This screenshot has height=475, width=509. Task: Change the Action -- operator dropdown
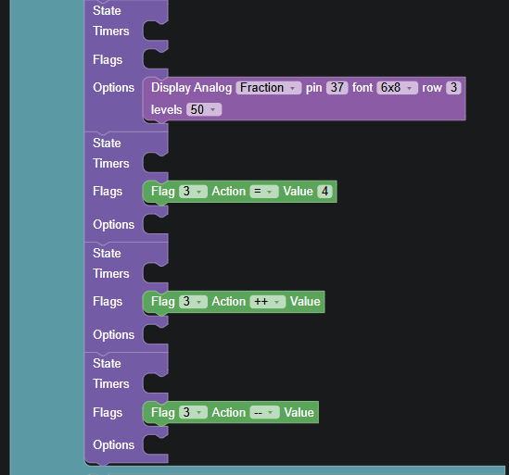click(264, 413)
